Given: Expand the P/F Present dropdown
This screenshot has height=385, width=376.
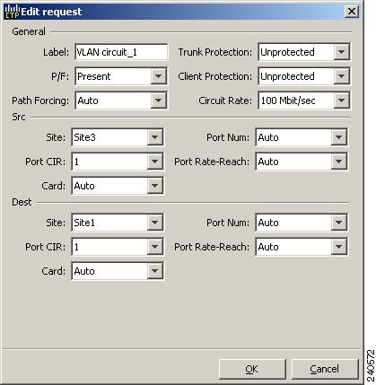Looking at the screenshot, I should coord(121,76).
